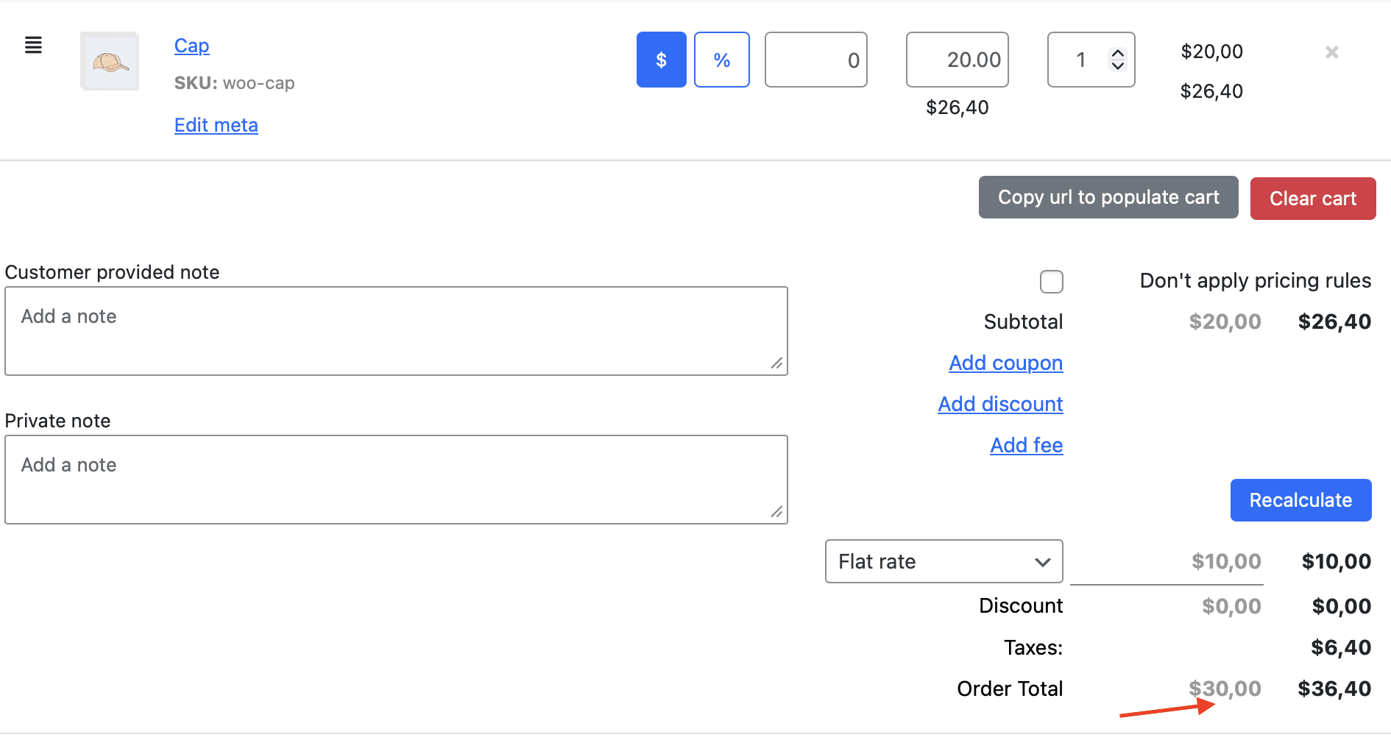Focus the Customer provided note textarea
The height and width of the screenshot is (740, 1391).
pyautogui.click(x=396, y=331)
